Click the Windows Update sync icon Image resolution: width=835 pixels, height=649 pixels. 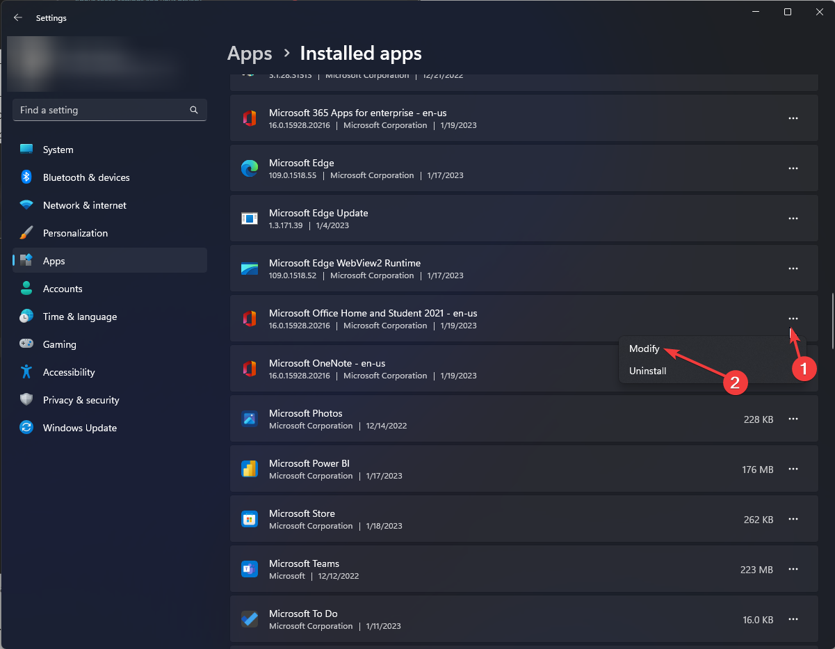coord(26,428)
